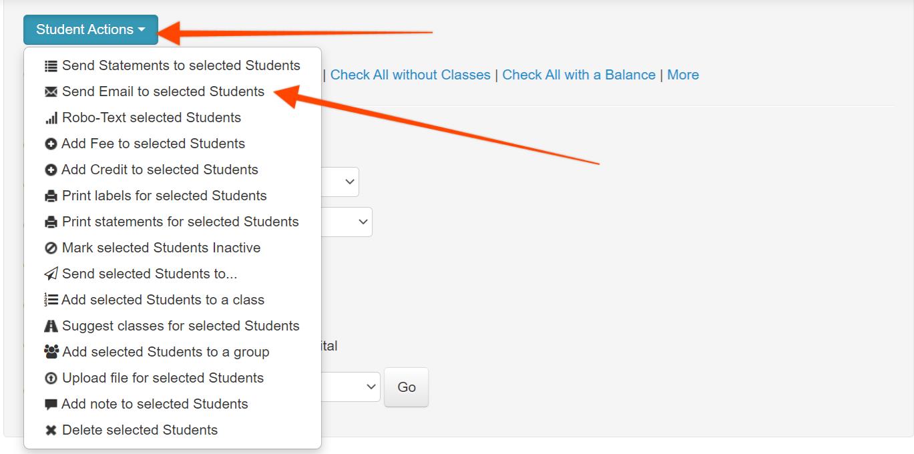This screenshot has height=454, width=914.
Task: Click the printer icon for Print labels
Action: click(x=51, y=196)
